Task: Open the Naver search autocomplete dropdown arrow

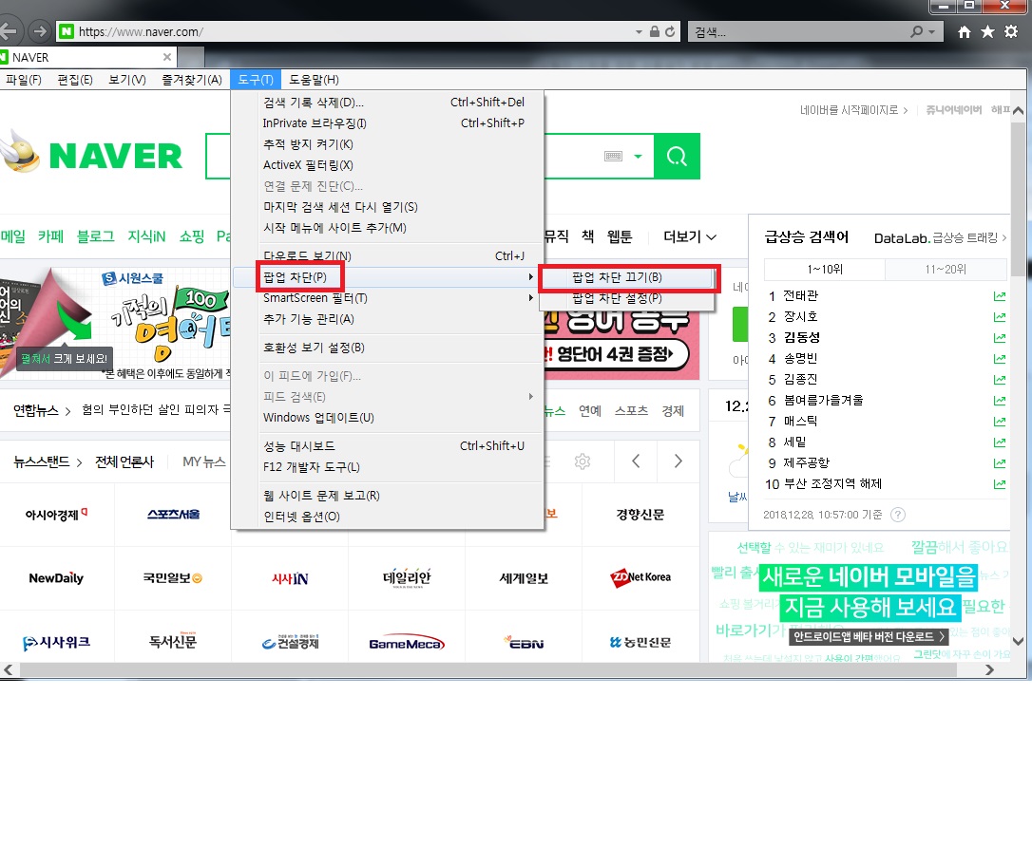Action: [638, 157]
